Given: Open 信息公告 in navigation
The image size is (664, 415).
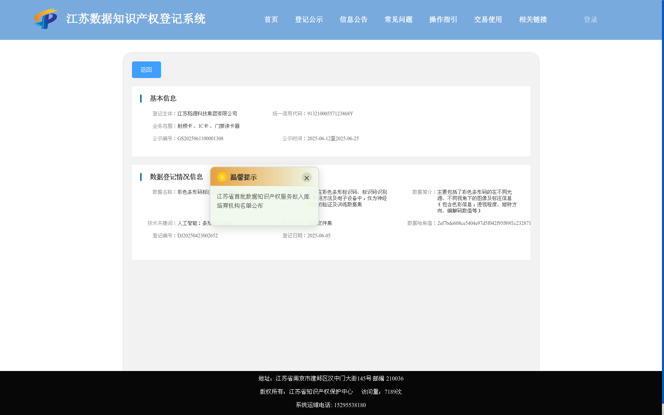Looking at the screenshot, I should click(x=354, y=20).
